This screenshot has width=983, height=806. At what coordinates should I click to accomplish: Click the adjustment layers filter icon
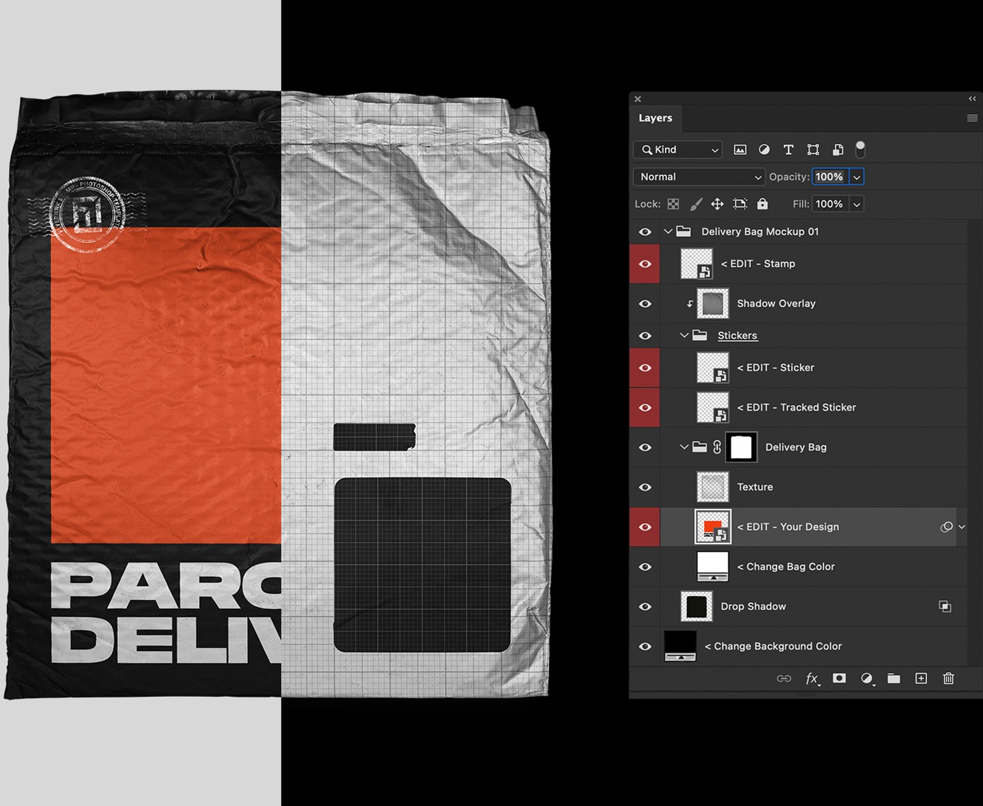pos(764,149)
